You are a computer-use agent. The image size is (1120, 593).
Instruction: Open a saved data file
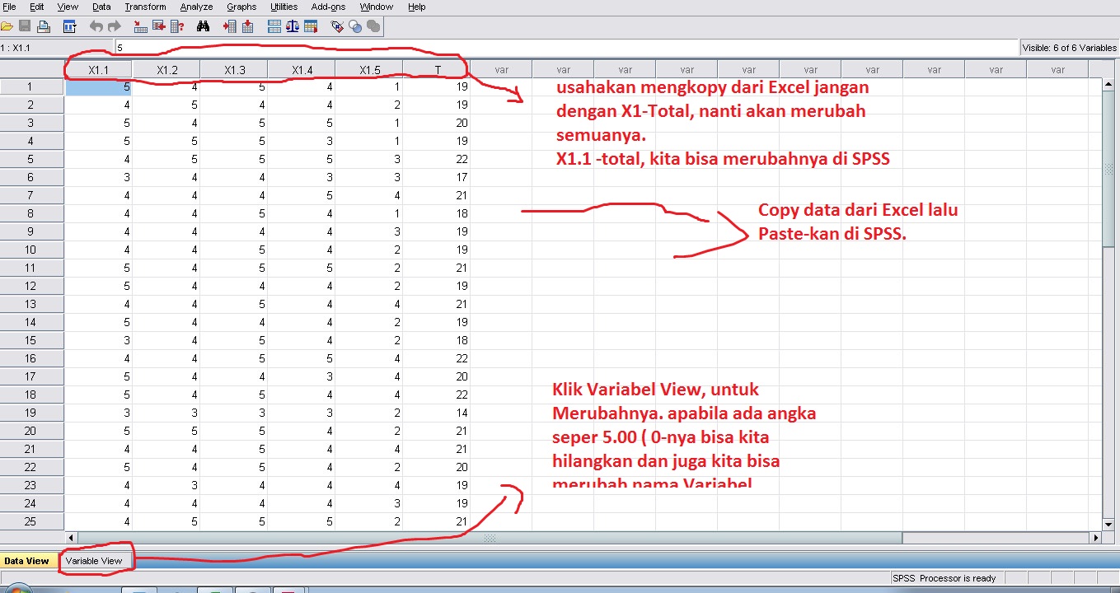7,26
